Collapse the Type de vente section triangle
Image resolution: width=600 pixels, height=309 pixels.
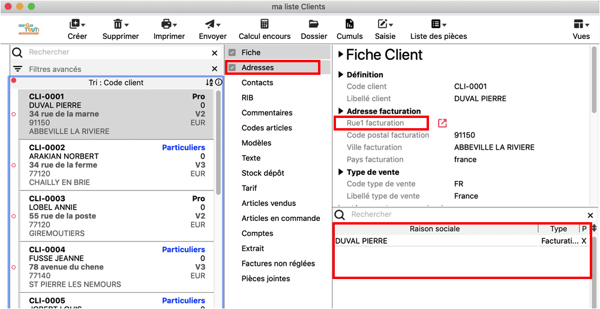point(341,172)
